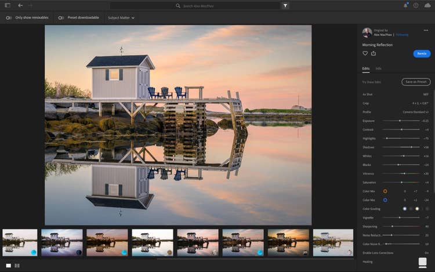Switch to side-by-side compare view icon
The width and height of the screenshot is (435, 272).
point(17,266)
